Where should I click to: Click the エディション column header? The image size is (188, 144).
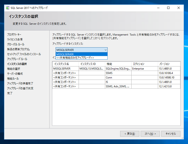[145, 64]
